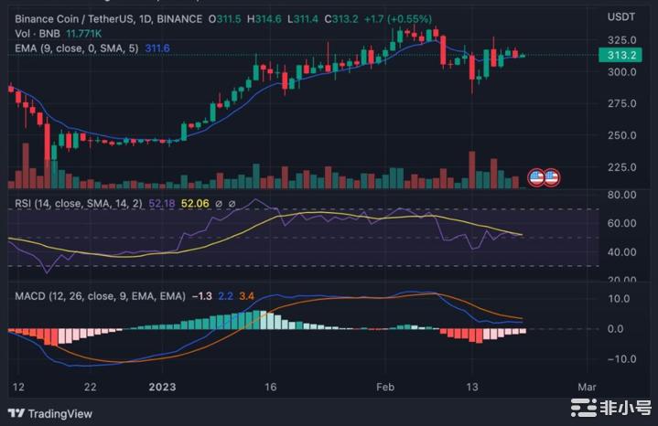This screenshot has width=658, height=426.
Task: Open the right US flag event marker
Action: coord(552,177)
